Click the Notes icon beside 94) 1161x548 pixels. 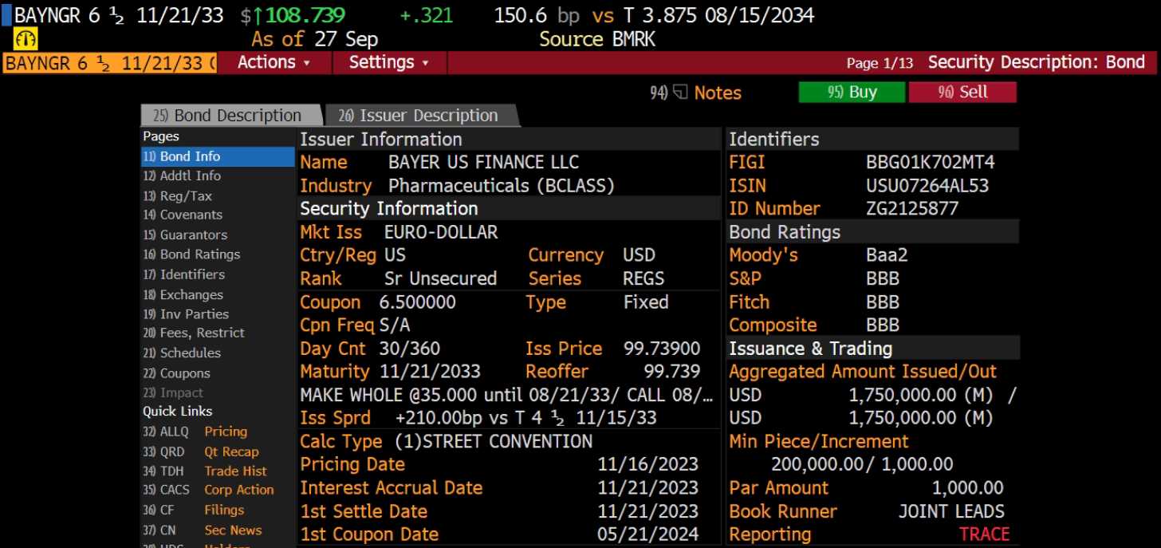coord(680,93)
